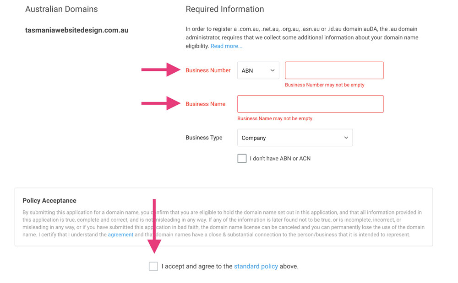Open the ABN business number type dropdown
The width and height of the screenshot is (458, 283).
(x=258, y=70)
